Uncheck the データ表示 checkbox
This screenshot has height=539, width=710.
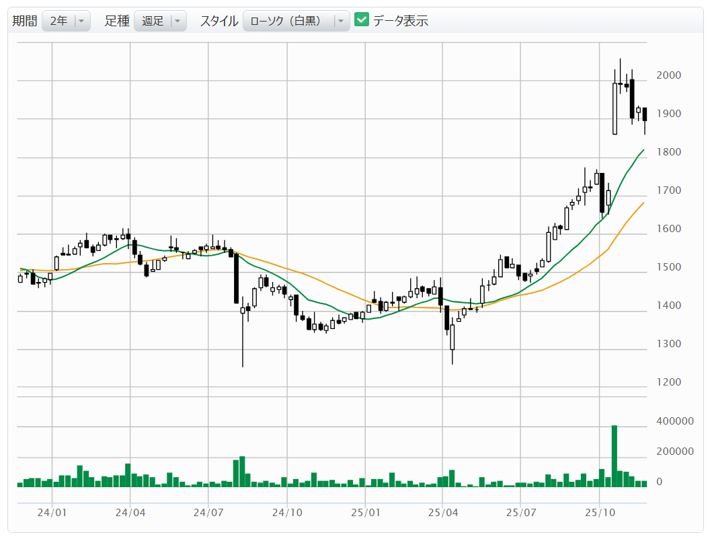click(362, 20)
